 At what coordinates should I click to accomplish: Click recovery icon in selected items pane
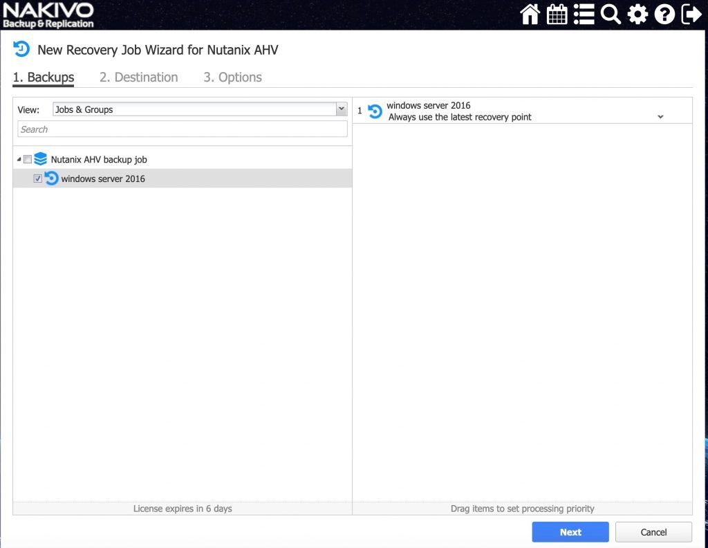[375, 111]
